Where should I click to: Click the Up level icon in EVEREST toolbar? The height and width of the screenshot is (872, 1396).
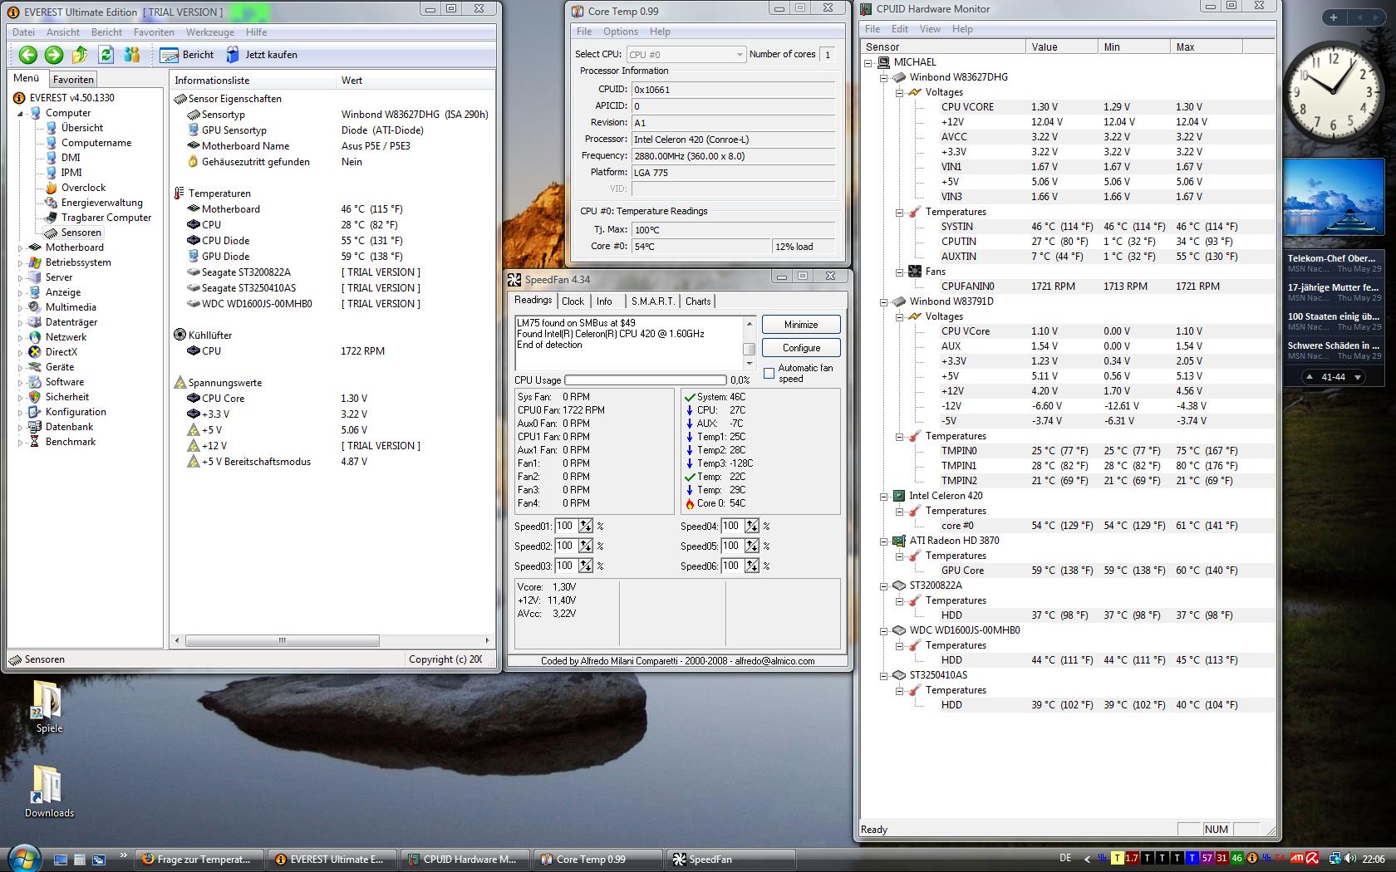coord(80,55)
